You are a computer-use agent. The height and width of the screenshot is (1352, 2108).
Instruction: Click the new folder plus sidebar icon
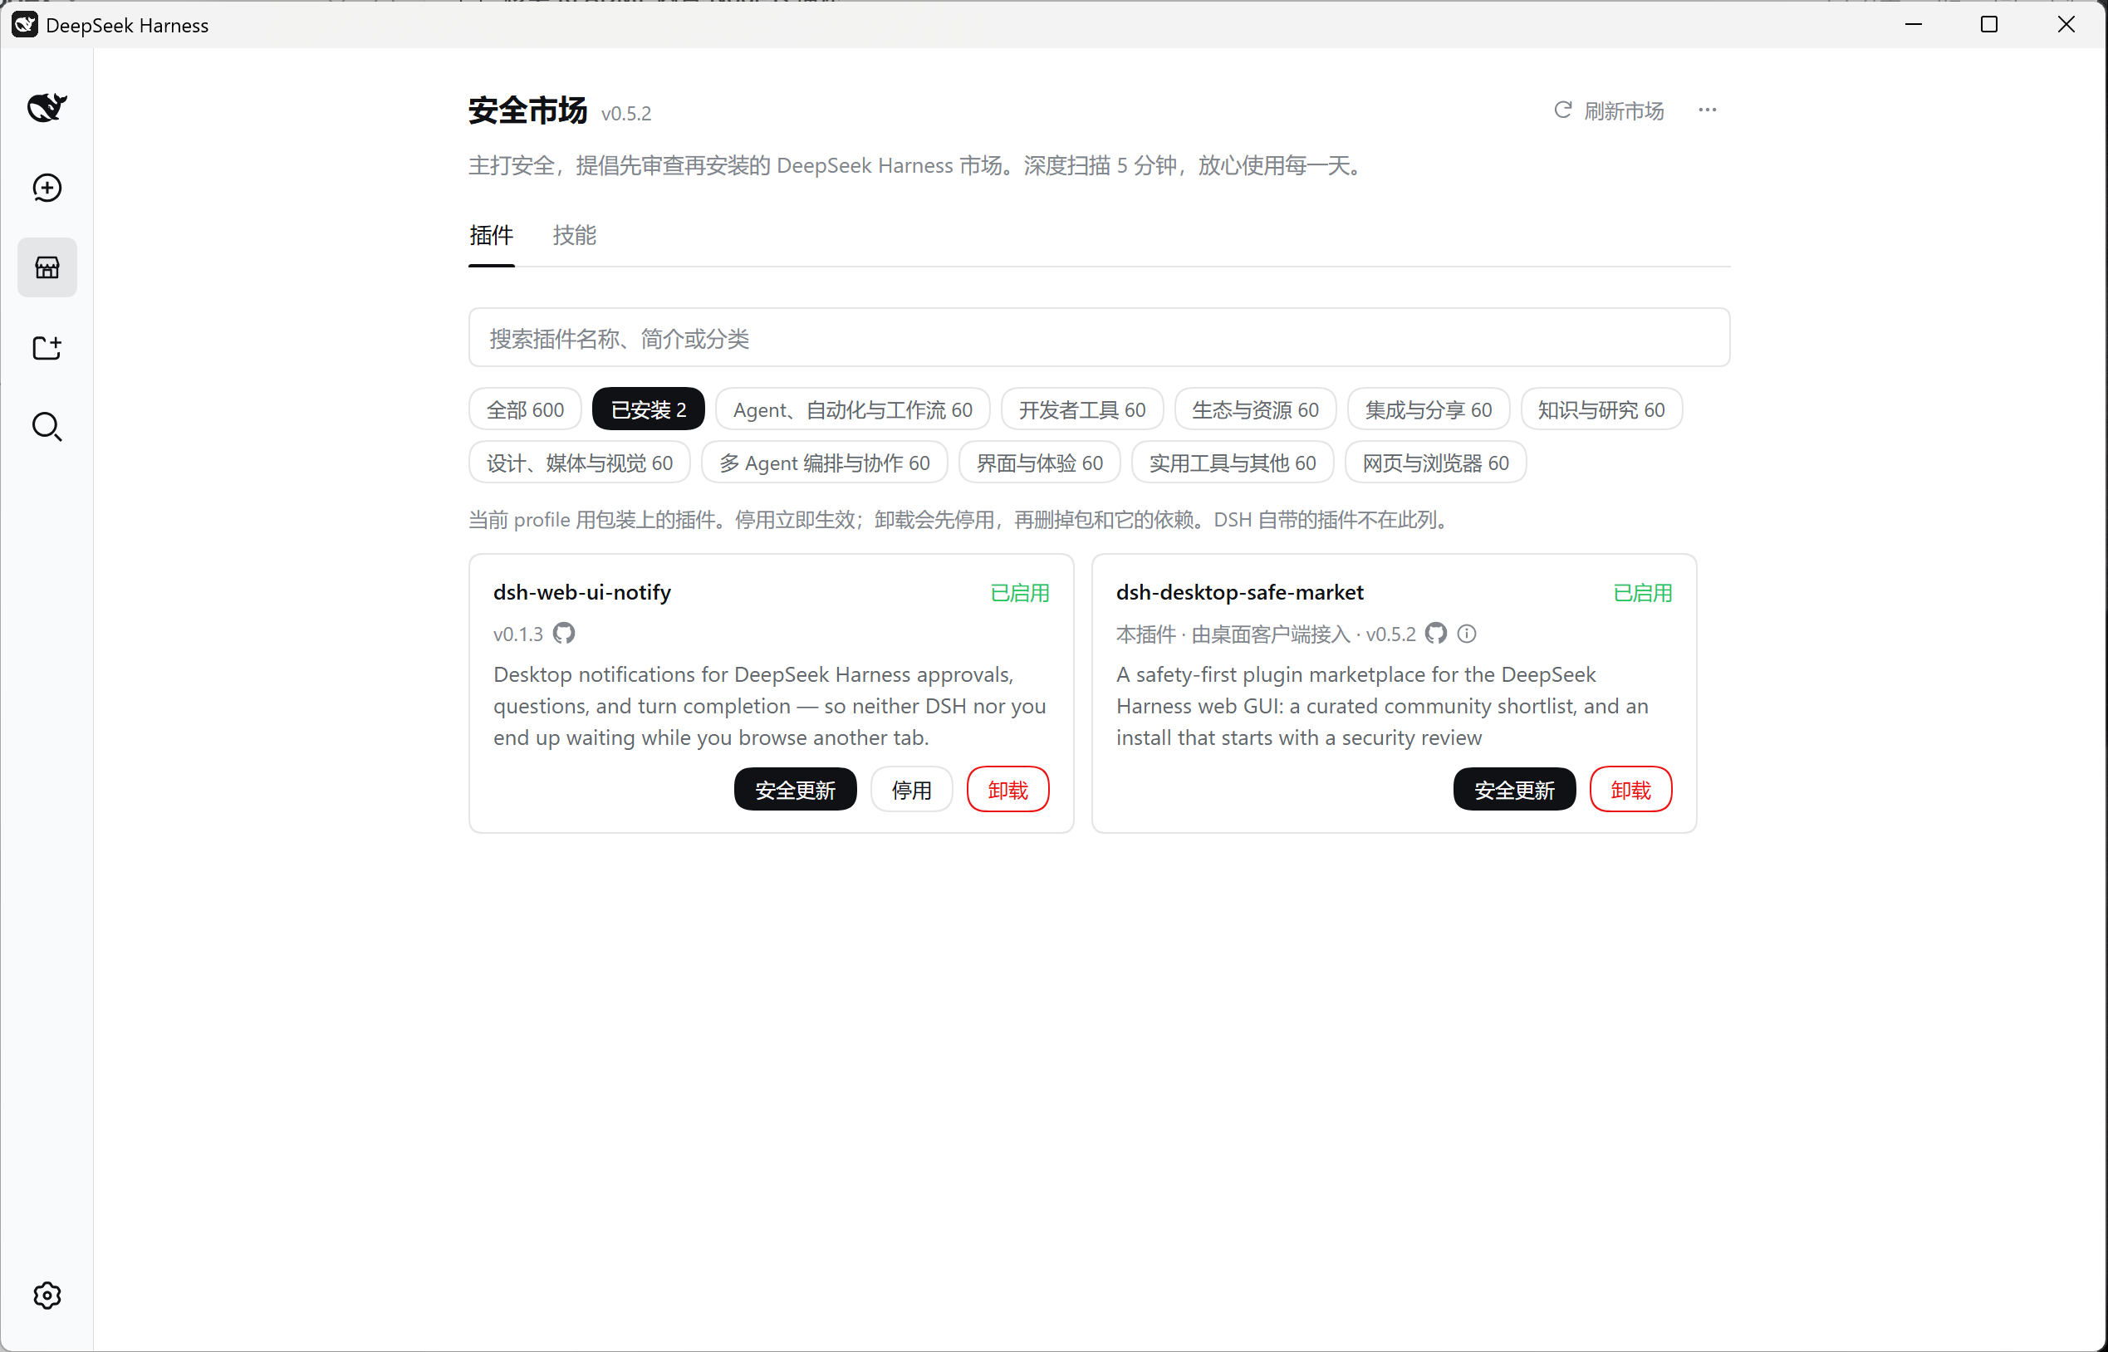[47, 348]
